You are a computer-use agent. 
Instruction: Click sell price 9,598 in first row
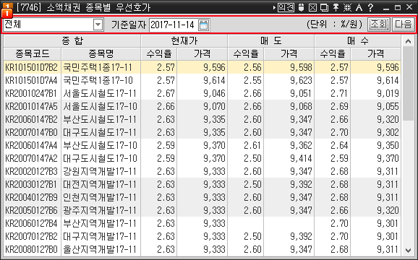coord(302,67)
